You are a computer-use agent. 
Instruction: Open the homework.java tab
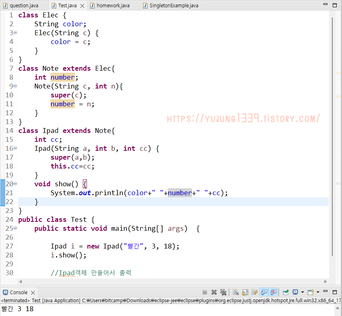(x=113, y=5)
